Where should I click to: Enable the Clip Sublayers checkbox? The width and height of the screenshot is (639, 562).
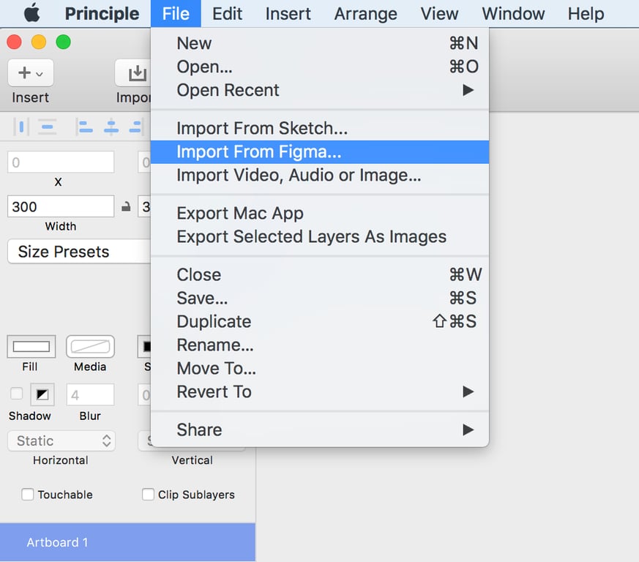[x=148, y=495]
